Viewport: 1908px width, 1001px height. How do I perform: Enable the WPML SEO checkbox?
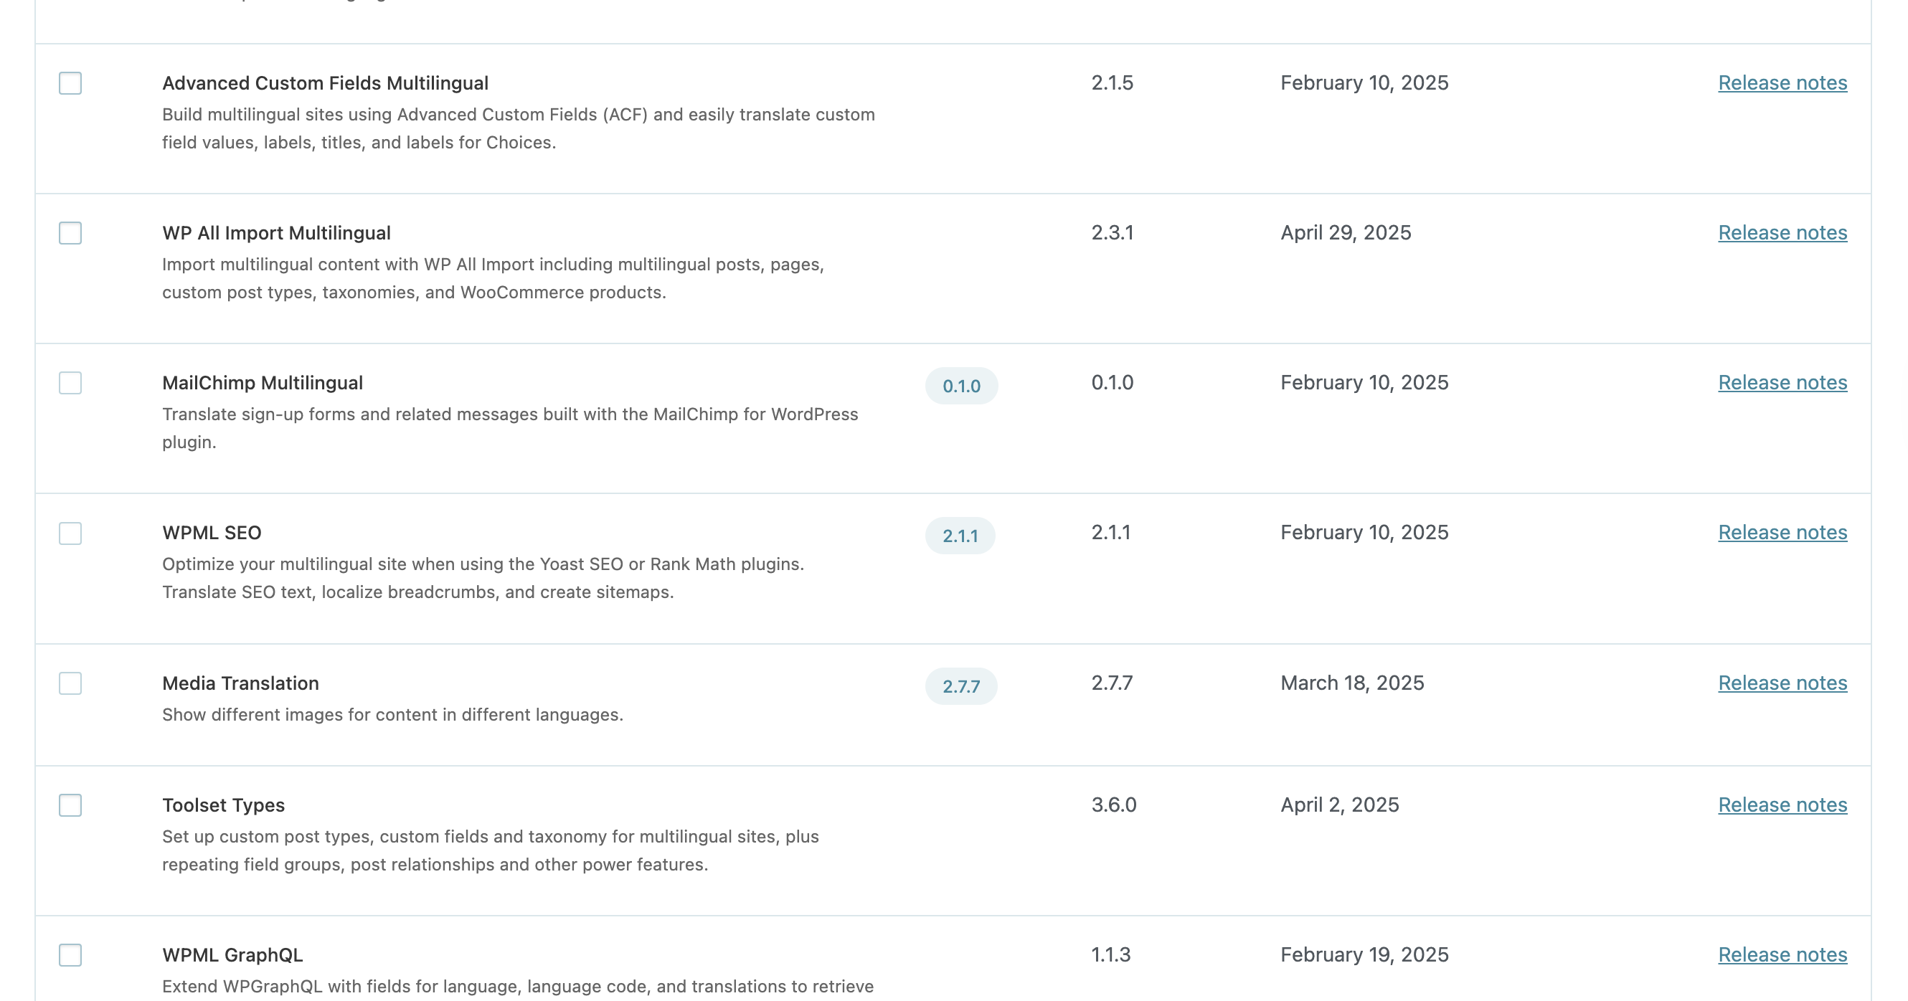click(70, 533)
